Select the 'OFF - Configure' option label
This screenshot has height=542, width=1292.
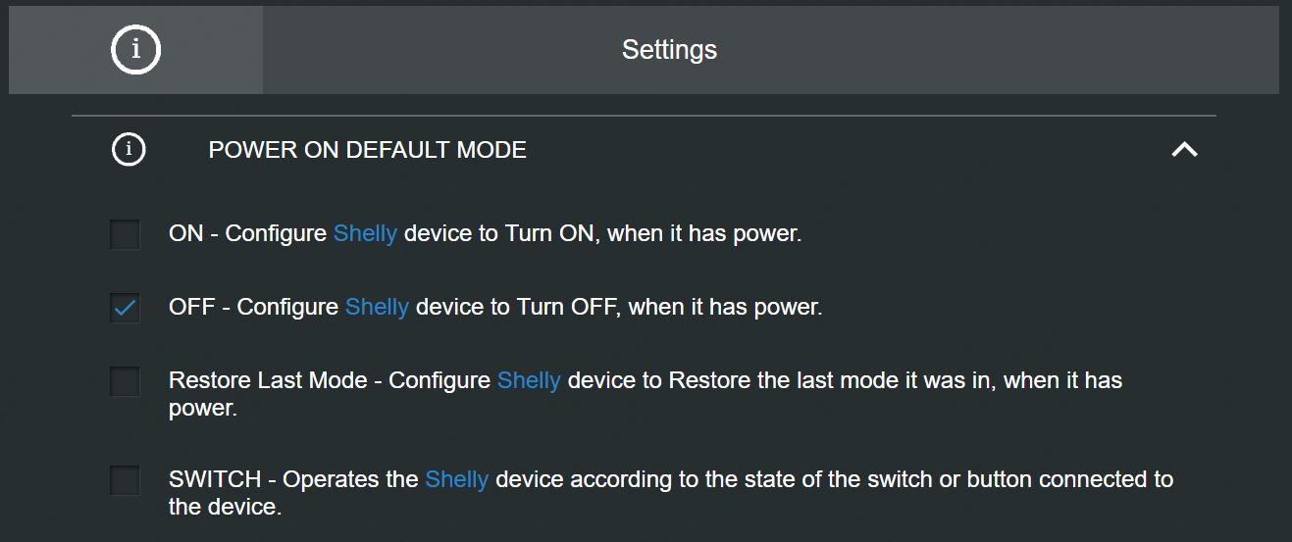253,307
